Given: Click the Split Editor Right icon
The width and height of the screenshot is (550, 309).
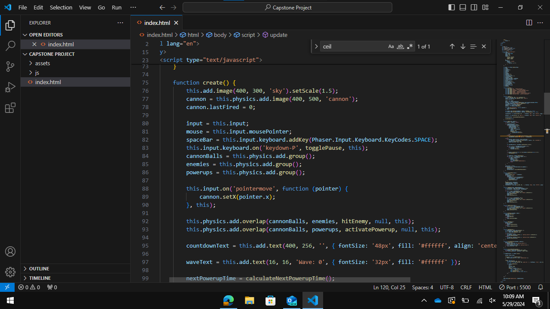Looking at the screenshot, I should tap(529, 23).
